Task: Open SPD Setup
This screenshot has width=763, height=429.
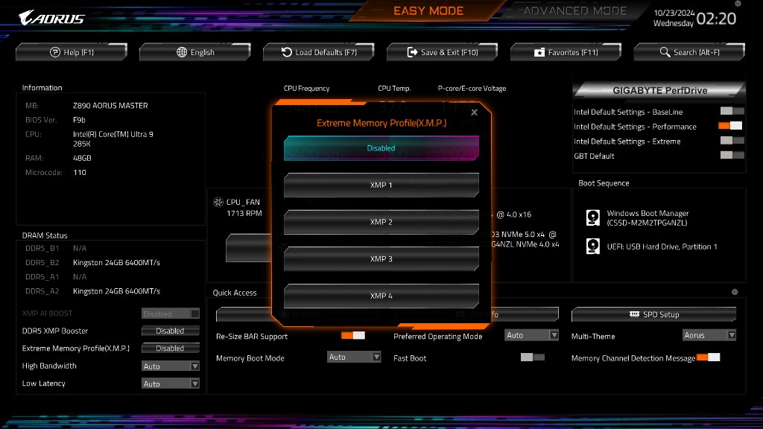Action: (x=653, y=314)
